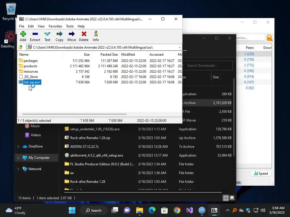Click the Test archive icon

coord(47,36)
